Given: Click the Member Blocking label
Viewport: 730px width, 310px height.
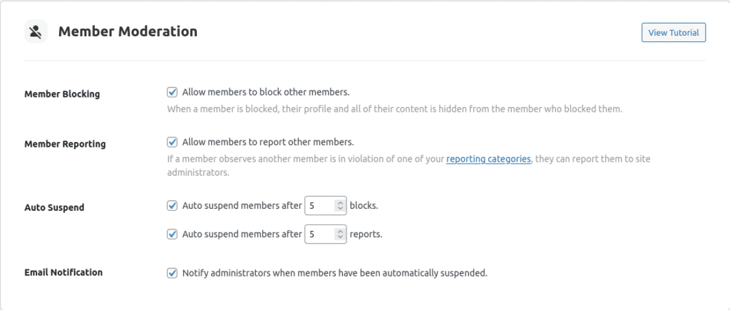Looking at the screenshot, I should (x=62, y=94).
